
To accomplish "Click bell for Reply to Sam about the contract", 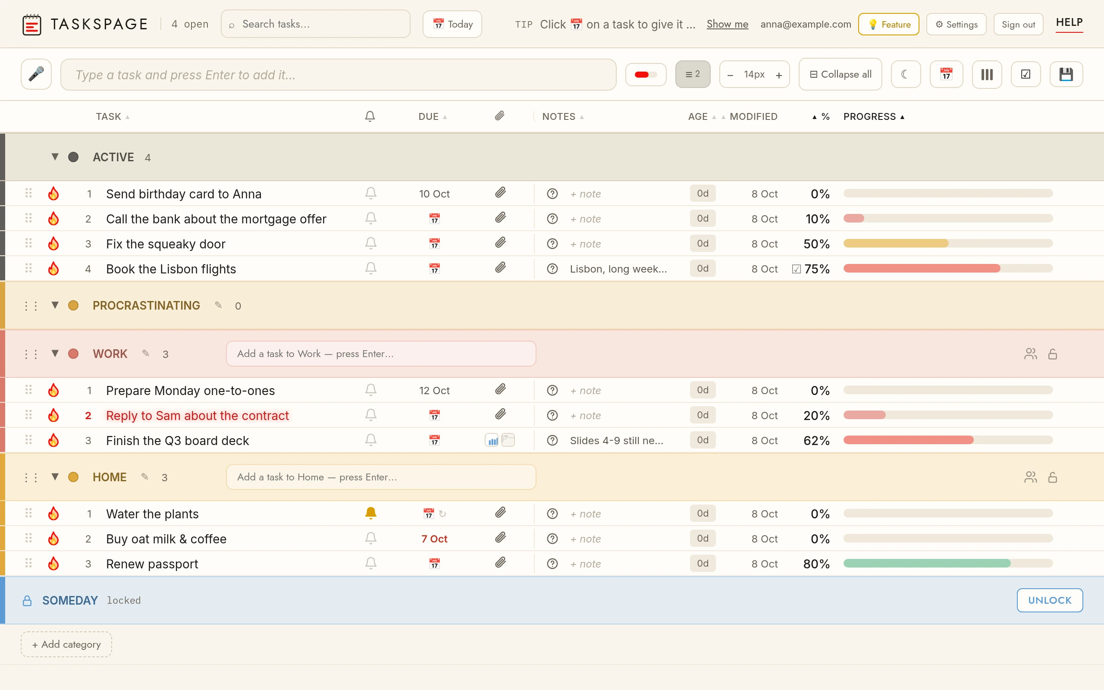I will [x=370, y=415].
